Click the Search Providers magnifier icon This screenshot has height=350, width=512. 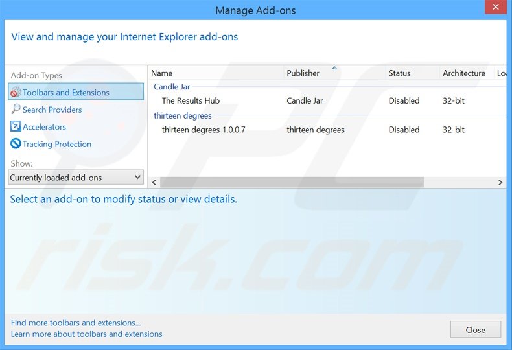pyautogui.click(x=16, y=109)
